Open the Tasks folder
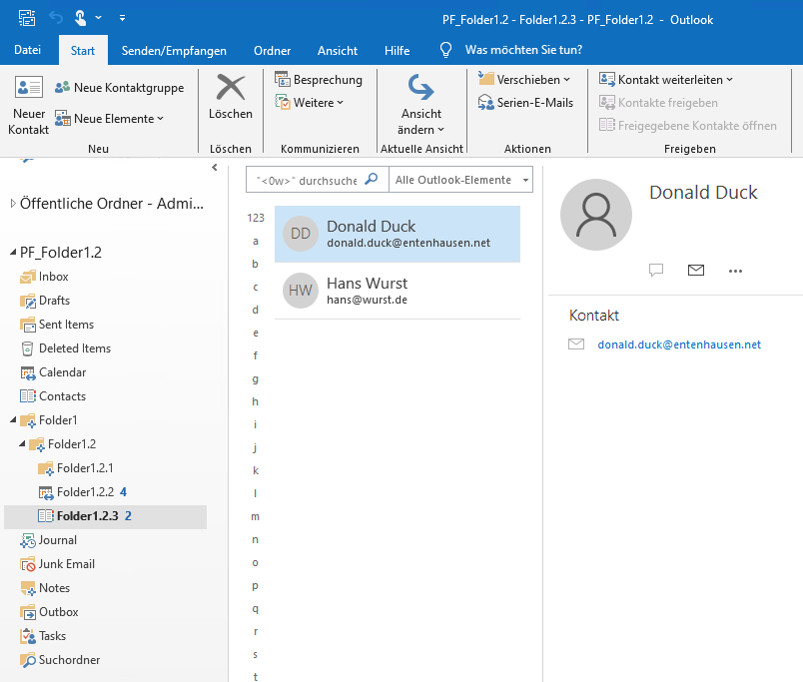Screen dimensions: 803x682 (x=52, y=636)
